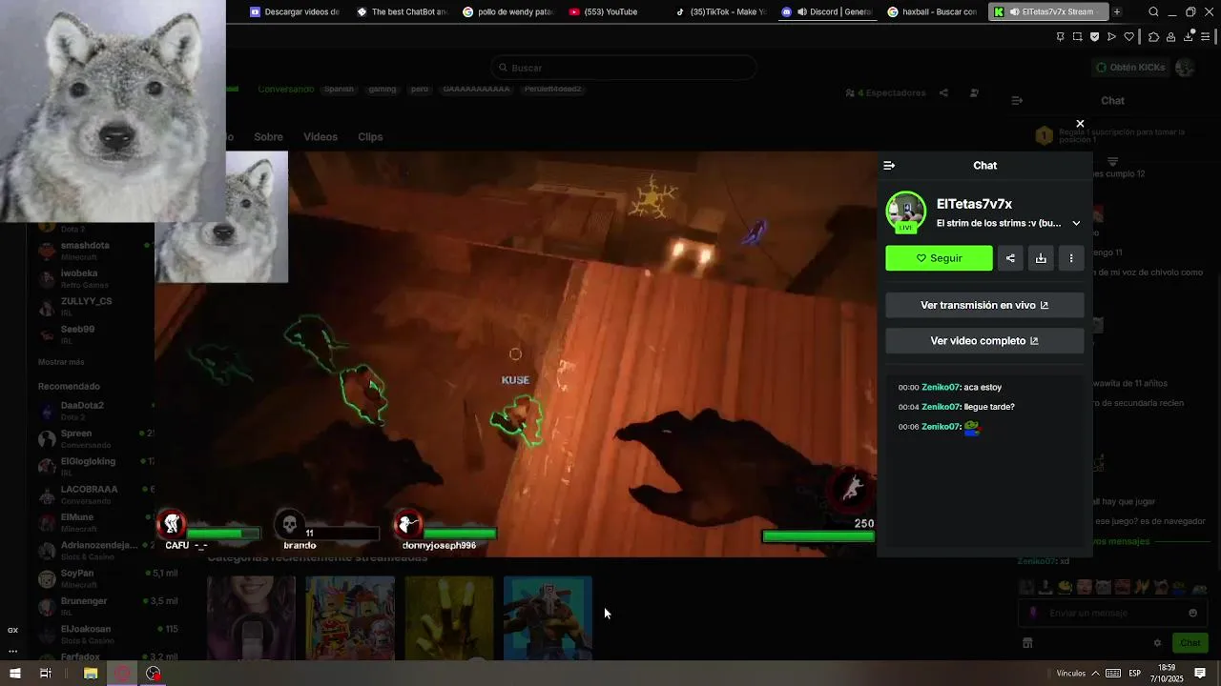Click the gaming tag

[382, 90]
